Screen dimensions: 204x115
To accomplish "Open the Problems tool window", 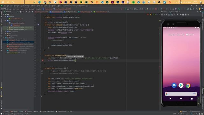I will pyautogui.click(x=14, y=112).
